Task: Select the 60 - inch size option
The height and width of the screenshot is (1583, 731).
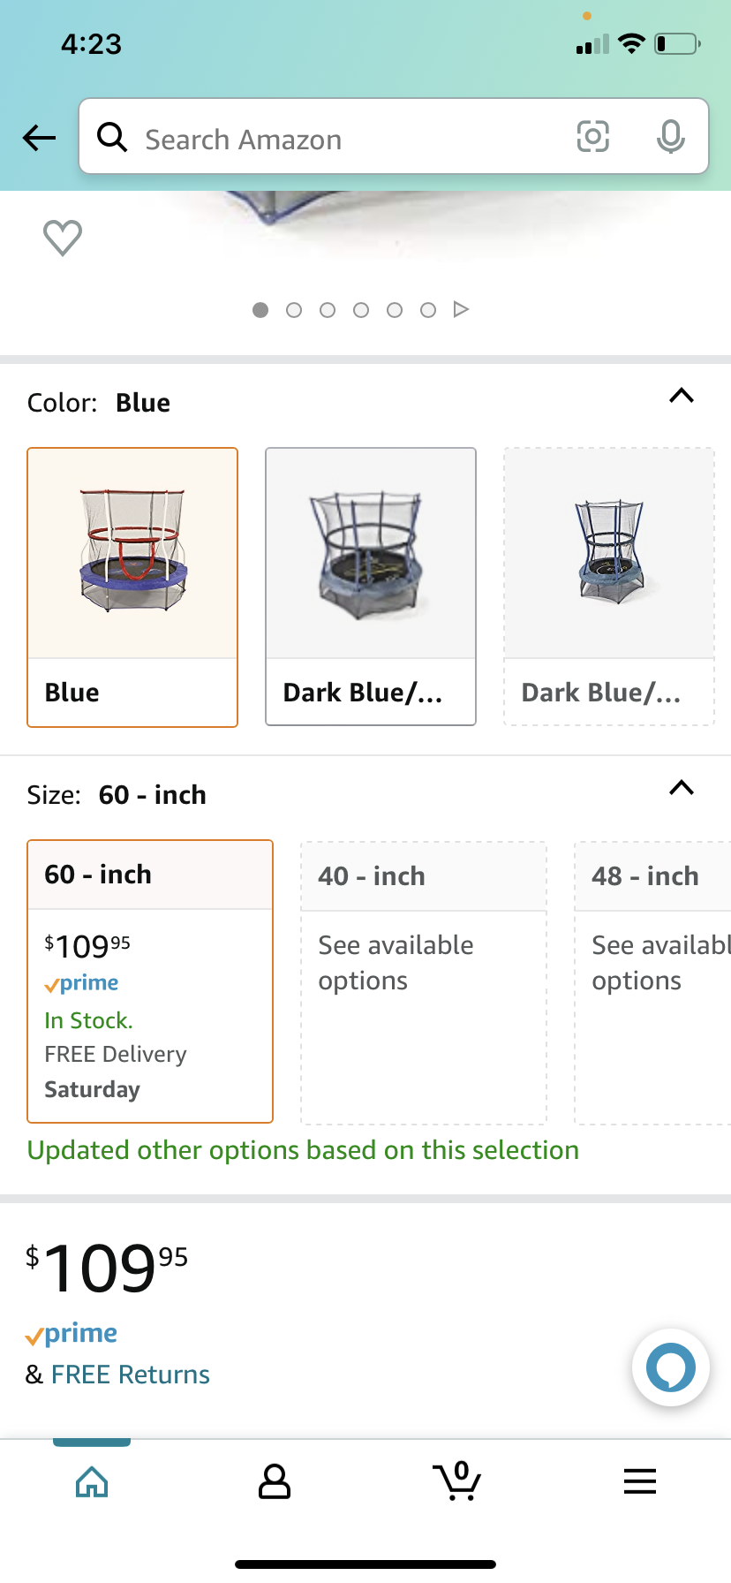Action: coord(150,981)
